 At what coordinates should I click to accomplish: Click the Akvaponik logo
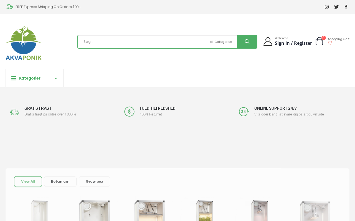(x=24, y=43)
